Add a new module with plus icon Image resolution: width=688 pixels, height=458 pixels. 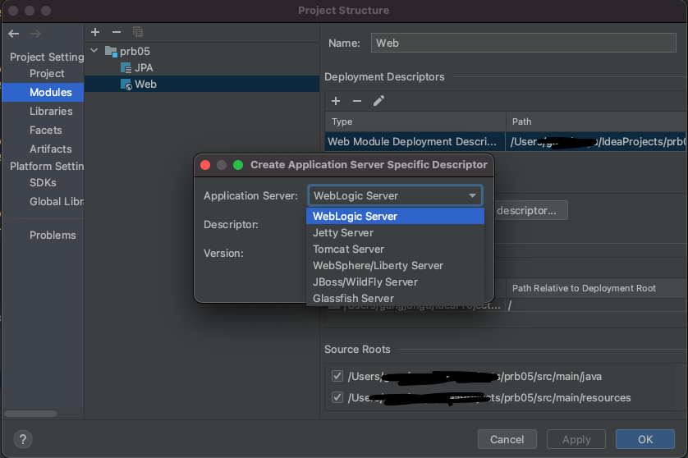pos(95,32)
